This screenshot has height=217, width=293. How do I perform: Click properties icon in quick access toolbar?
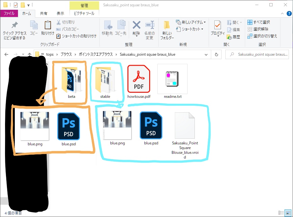point(16,5)
